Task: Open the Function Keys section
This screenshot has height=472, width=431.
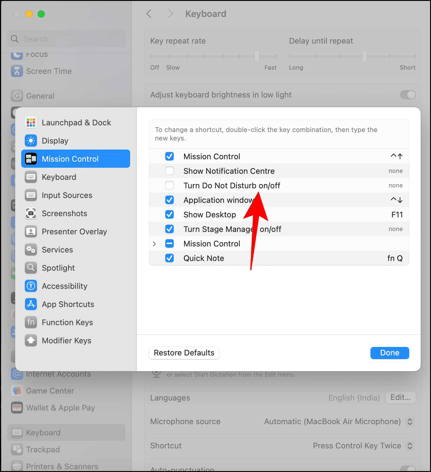Action: pos(31,322)
